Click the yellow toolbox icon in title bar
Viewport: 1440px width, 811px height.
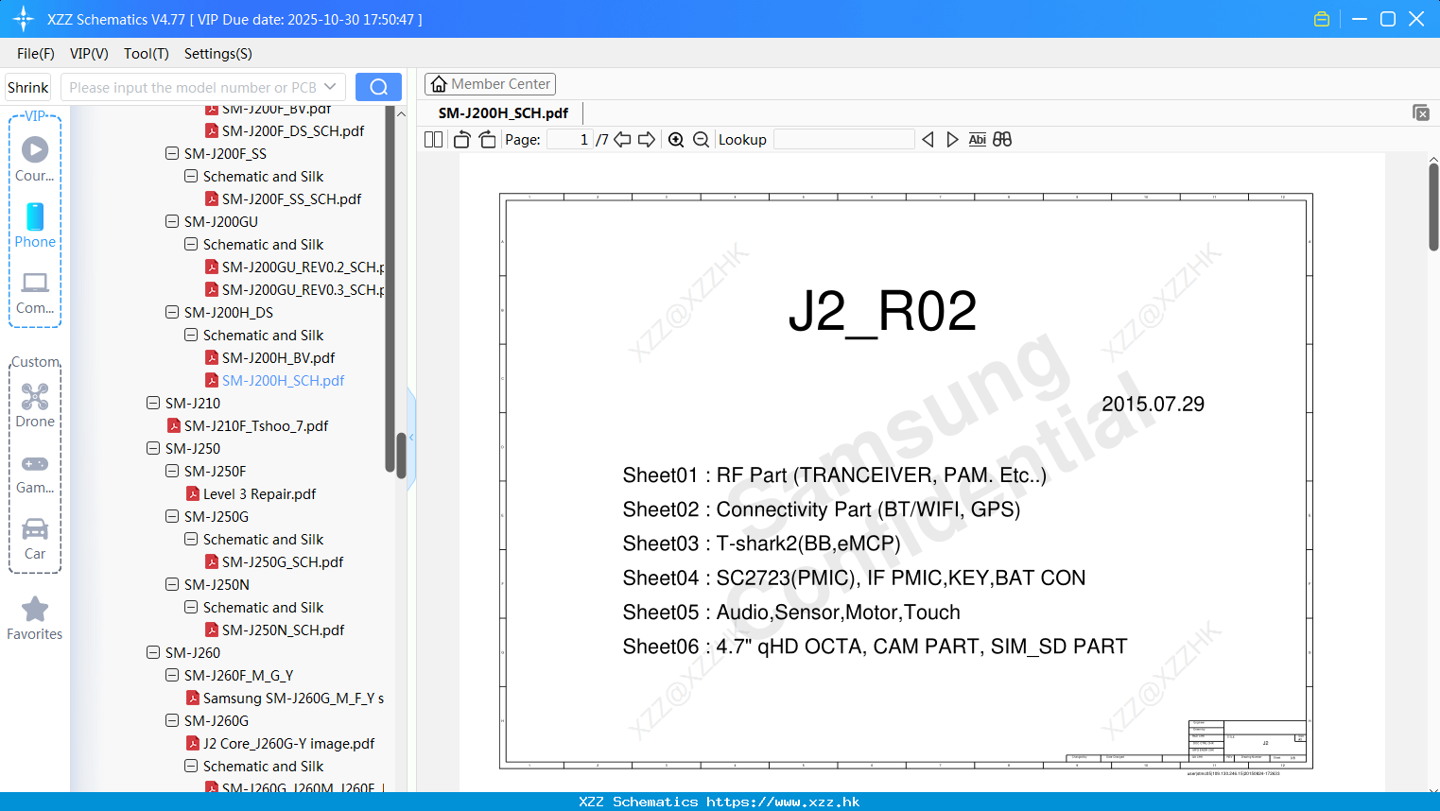click(x=1322, y=19)
